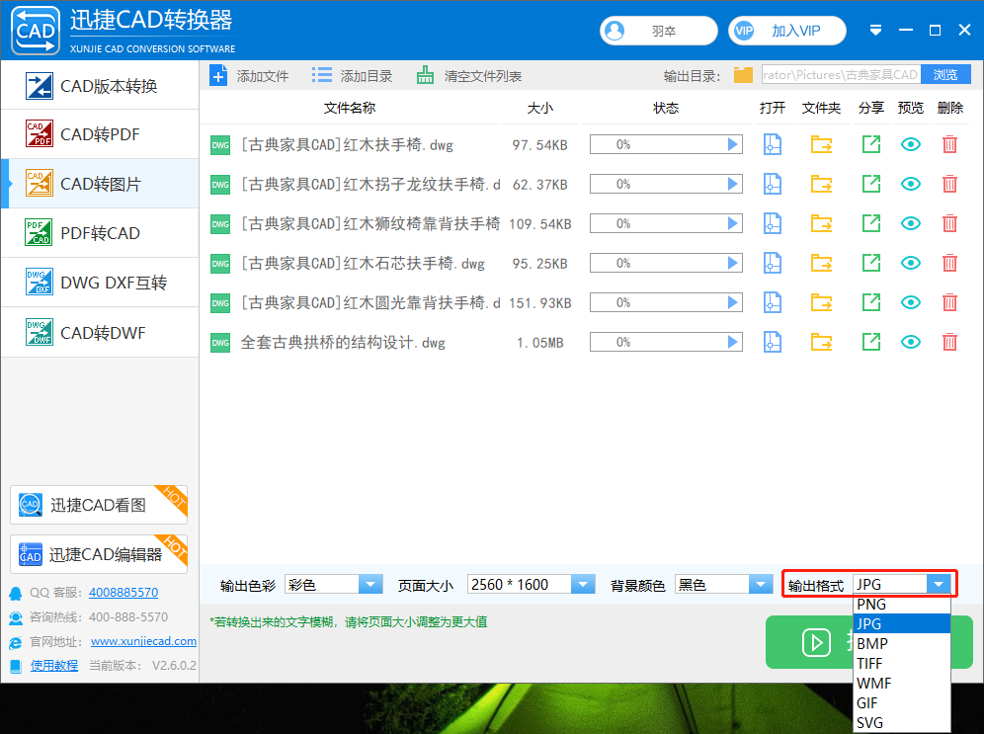
Task: Preview 红木拐子龙纹扶手椅 with eye icon
Action: 911,184
